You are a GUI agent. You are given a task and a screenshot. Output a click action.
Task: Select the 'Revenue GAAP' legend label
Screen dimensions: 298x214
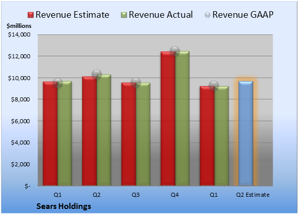click(243, 15)
